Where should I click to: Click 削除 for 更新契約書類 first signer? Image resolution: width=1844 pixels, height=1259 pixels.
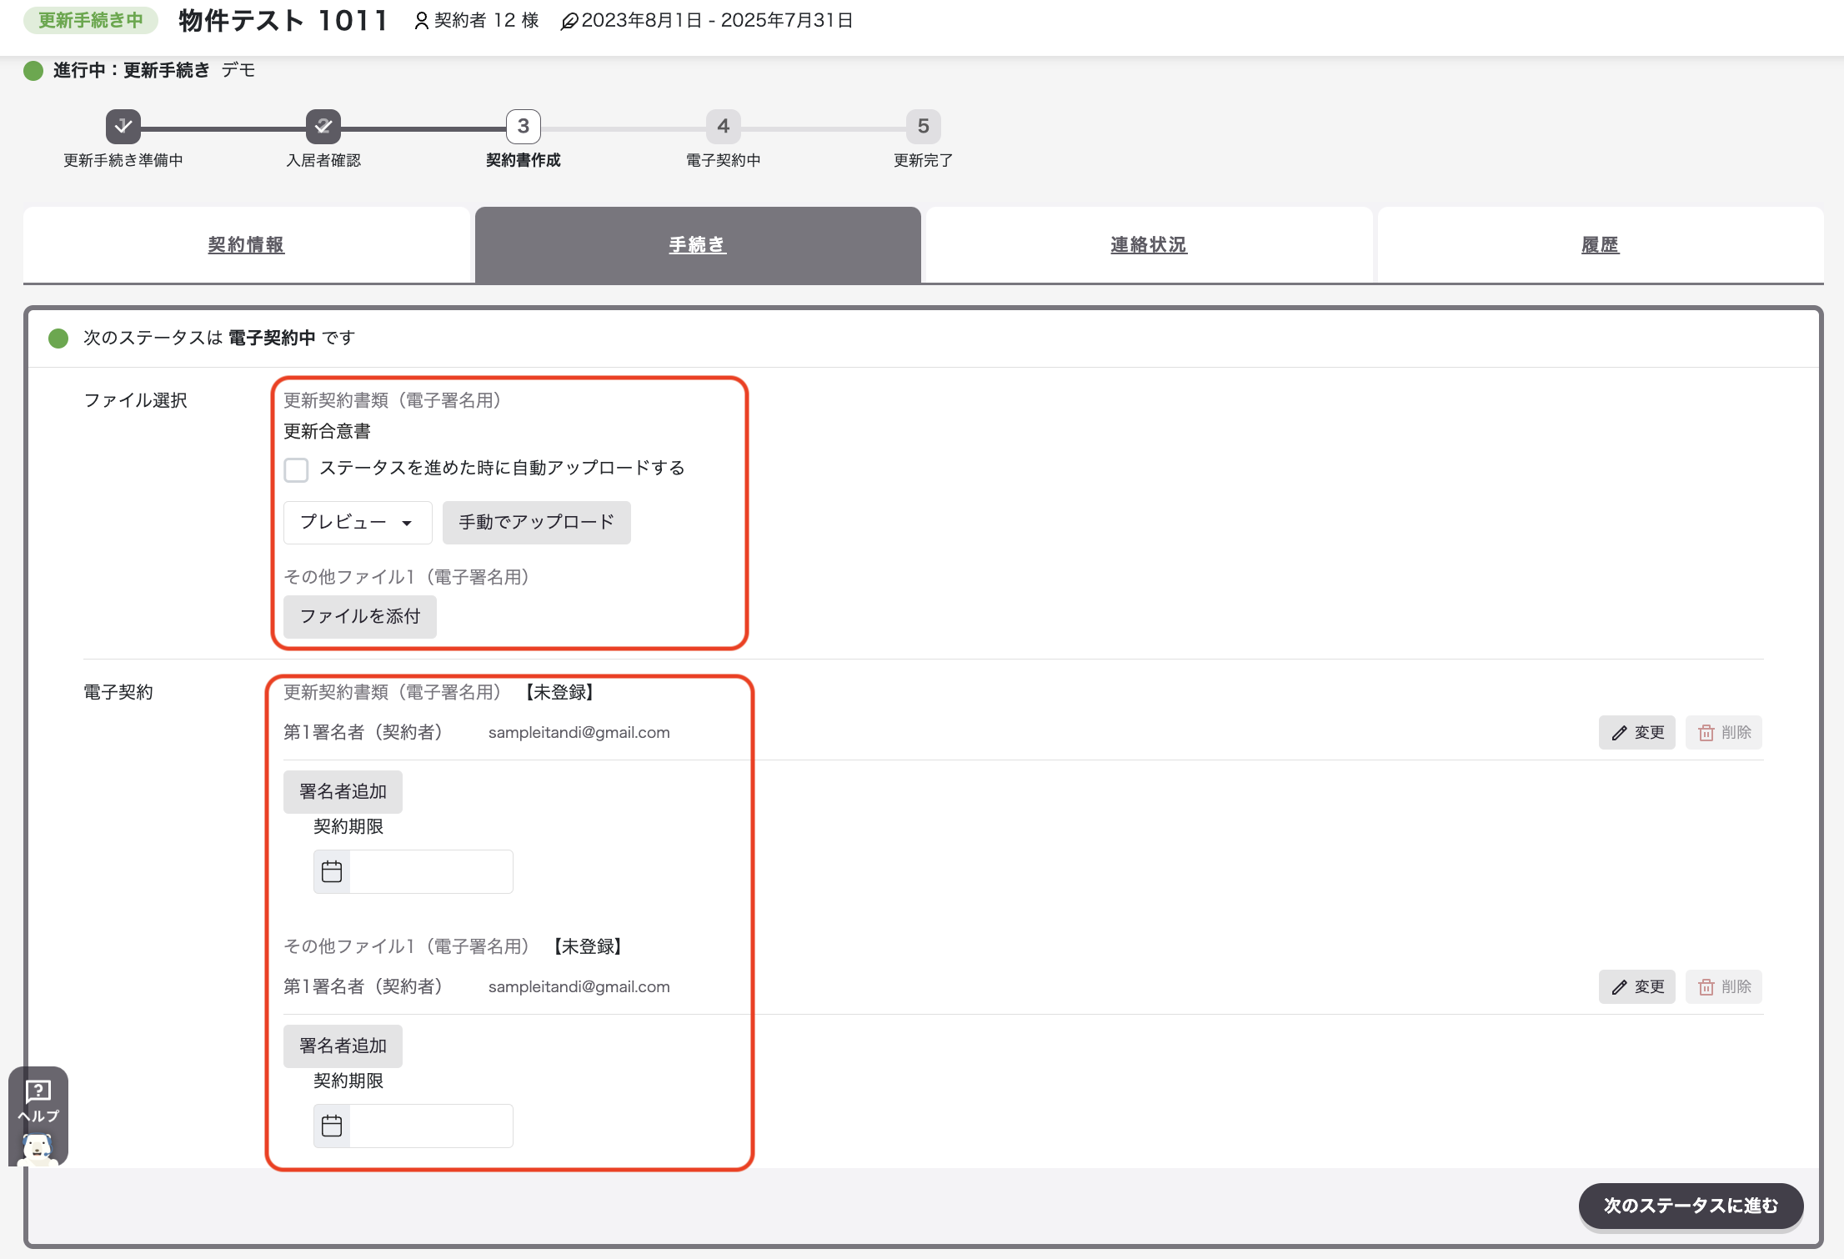[1724, 732]
